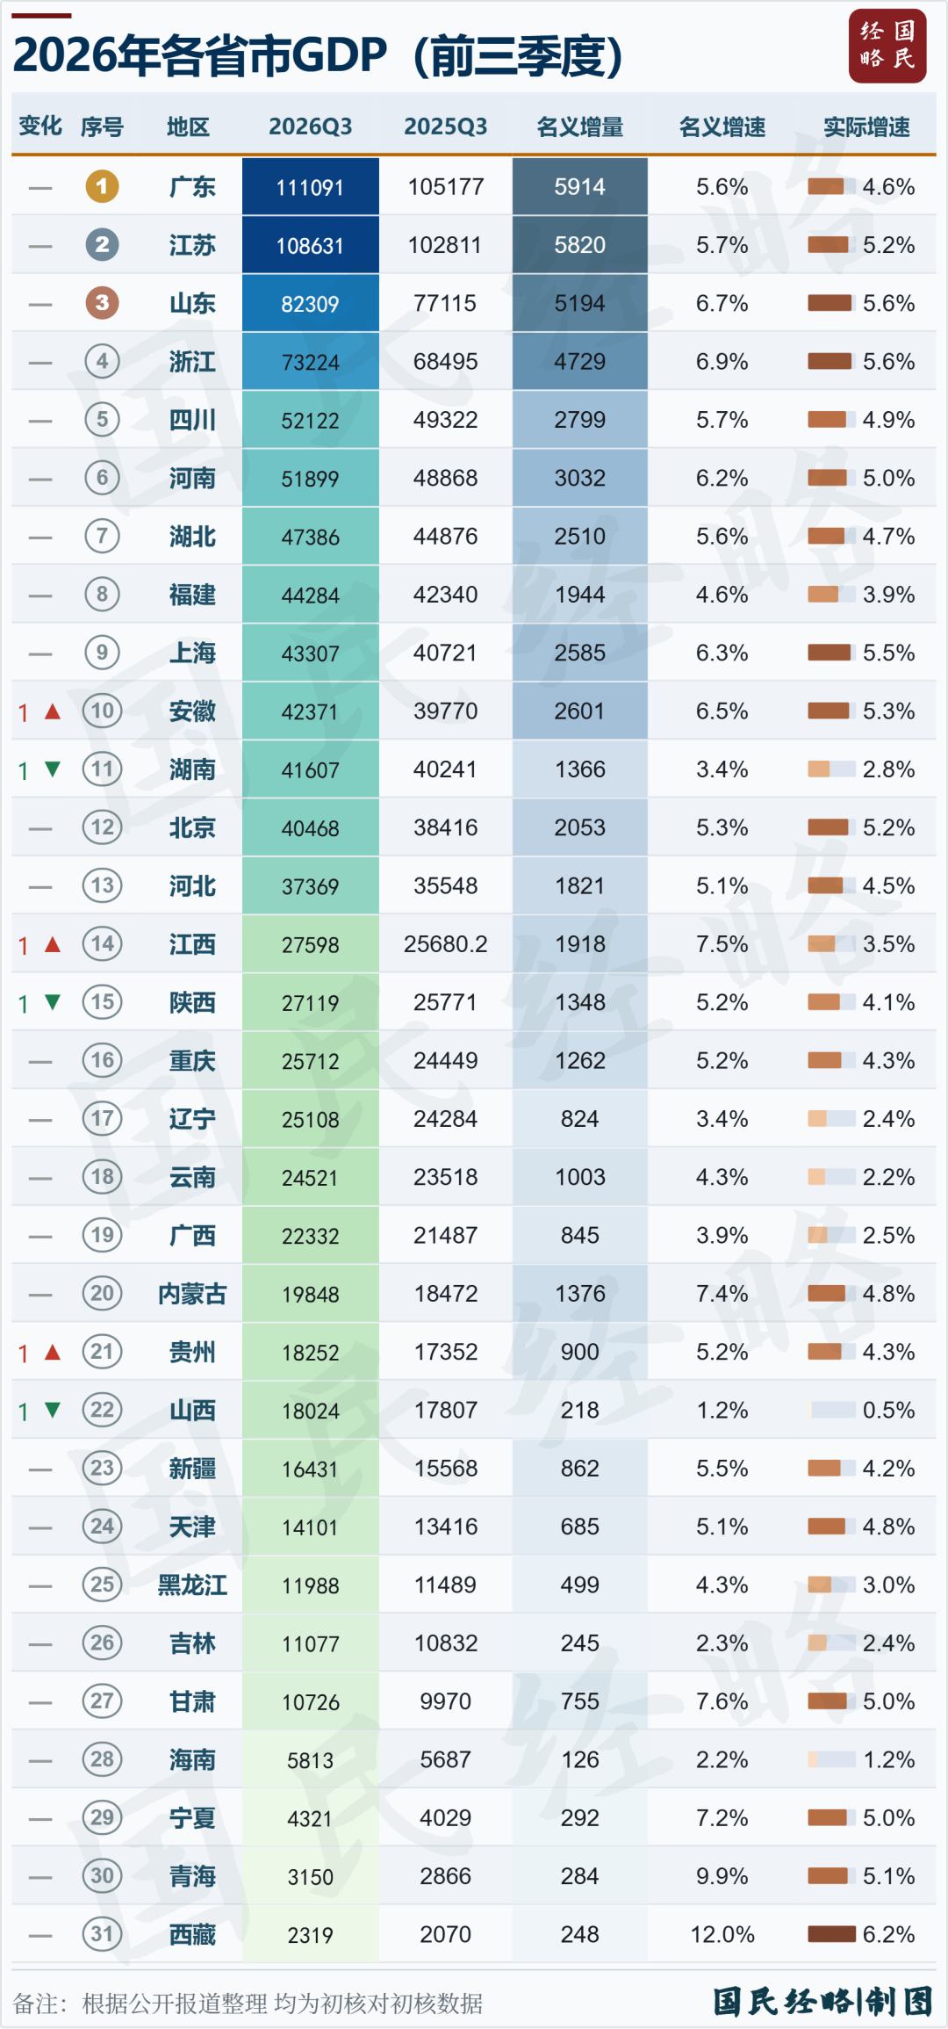Click the circled rank number 28
948x2029 pixels.
102,1759
